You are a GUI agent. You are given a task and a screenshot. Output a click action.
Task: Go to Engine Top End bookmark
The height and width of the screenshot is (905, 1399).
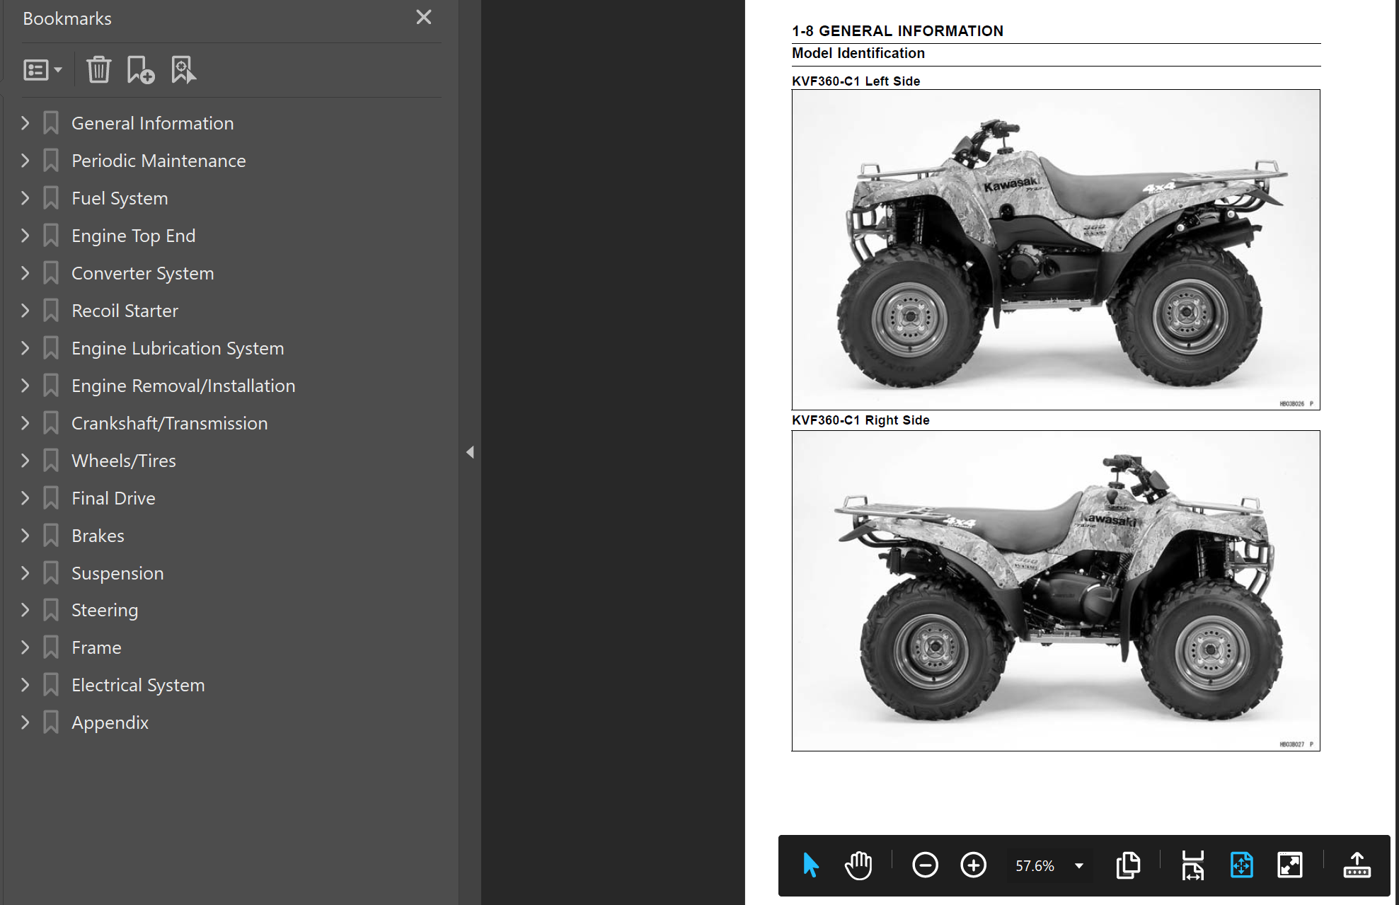pyautogui.click(x=133, y=236)
